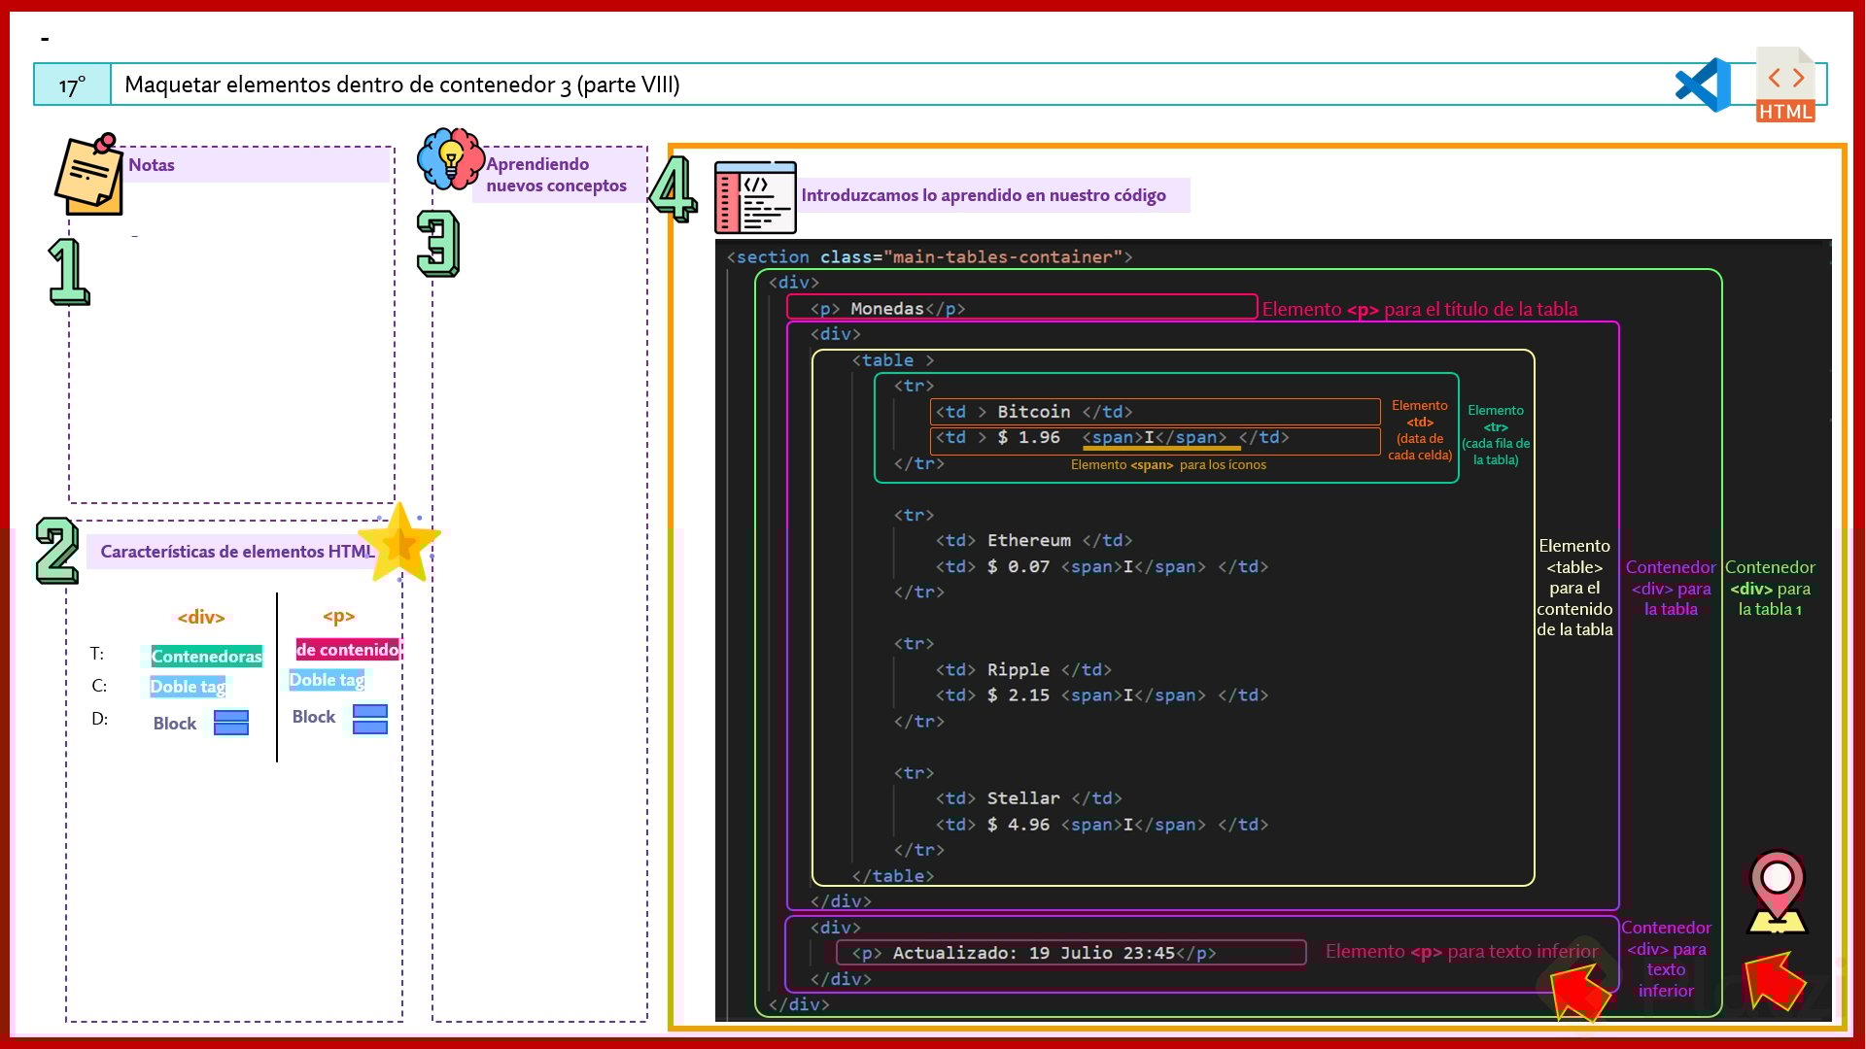Click the section class="main-tables-container" code line
The height and width of the screenshot is (1049, 1866).
coord(929,257)
